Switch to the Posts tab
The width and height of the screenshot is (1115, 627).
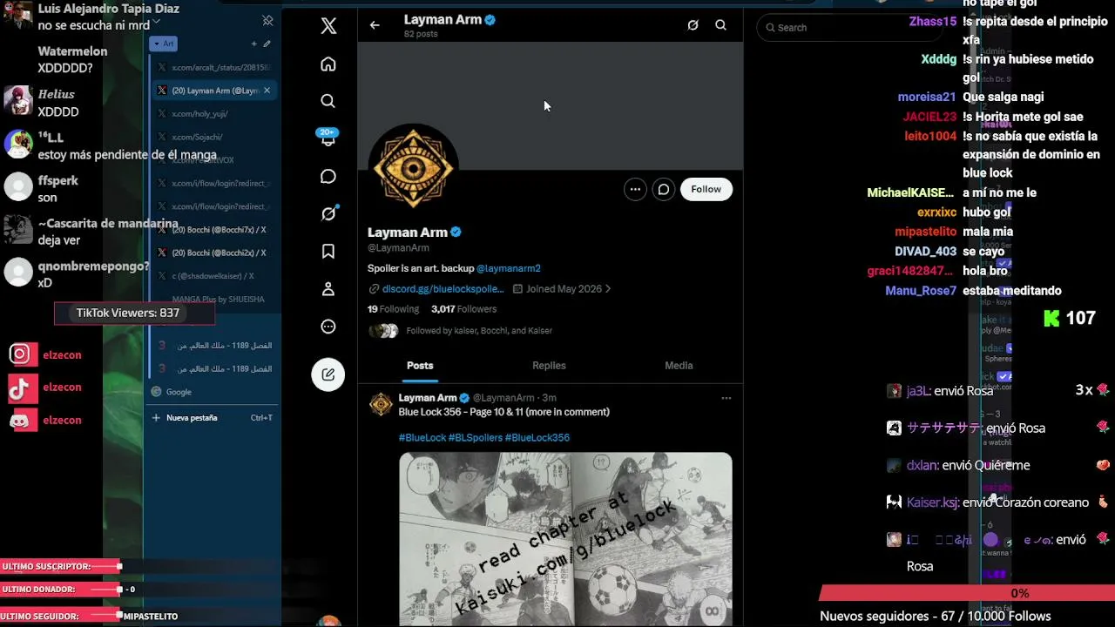click(x=420, y=366)
